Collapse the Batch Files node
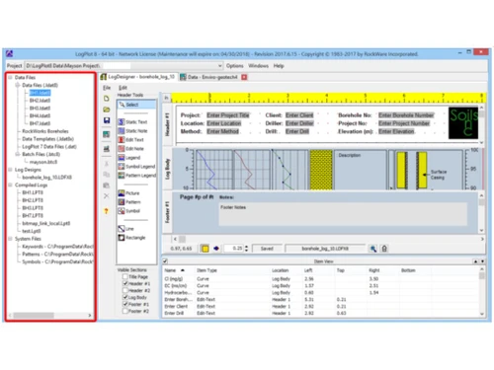 18,154
